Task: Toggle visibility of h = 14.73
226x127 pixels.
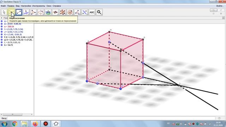Action: (2, 45)
